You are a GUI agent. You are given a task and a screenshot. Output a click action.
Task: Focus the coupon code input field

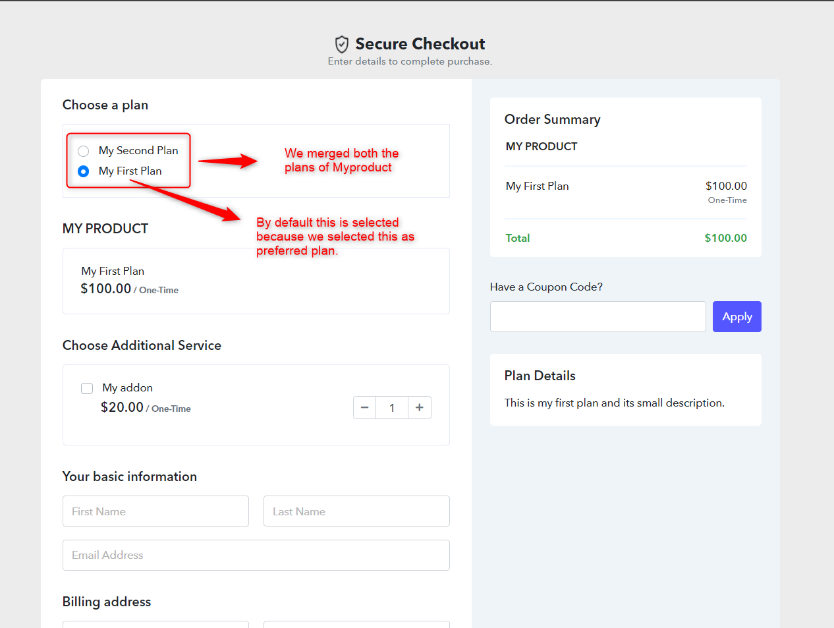click(598, 317)
